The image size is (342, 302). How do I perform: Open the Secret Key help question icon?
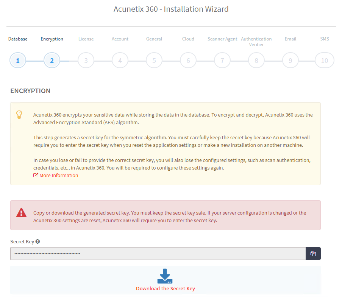[37, 241]
